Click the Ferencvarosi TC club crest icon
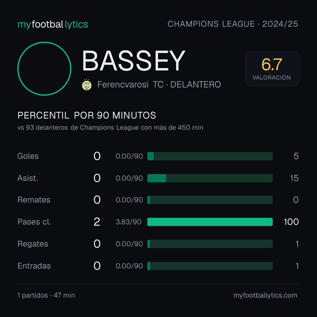This screenshot has height=317, width=317. tap(87, 85)
